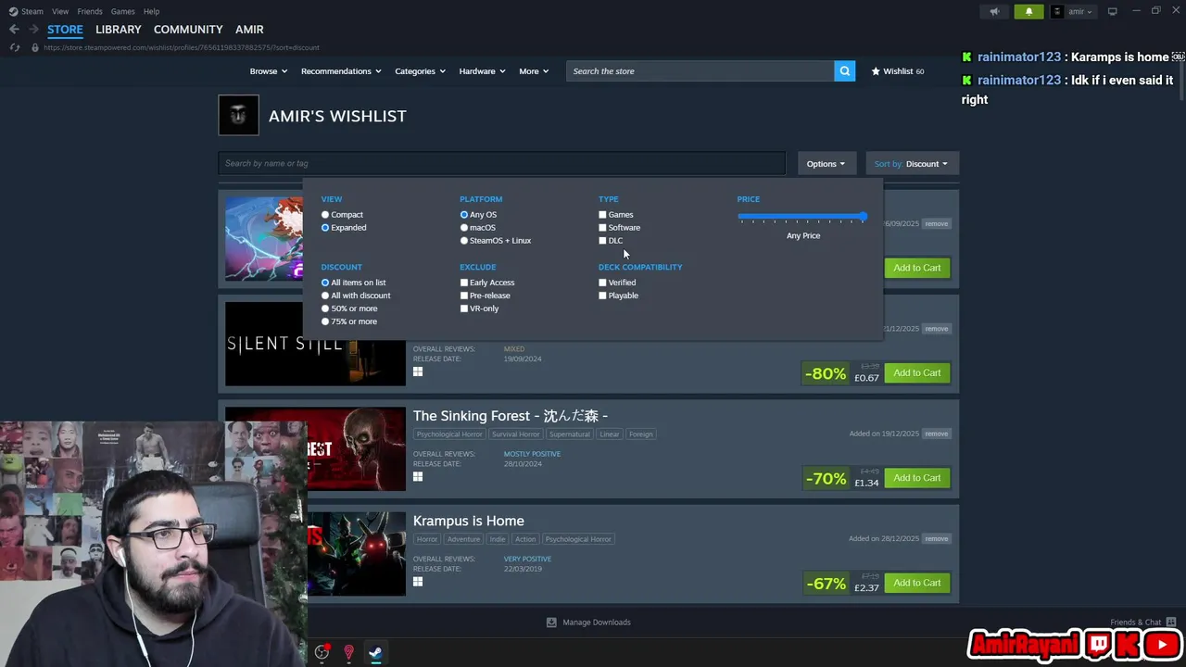Click the Survival Horror tag
This screenshot has height=667, width=1186.
[x=516, y=434]
